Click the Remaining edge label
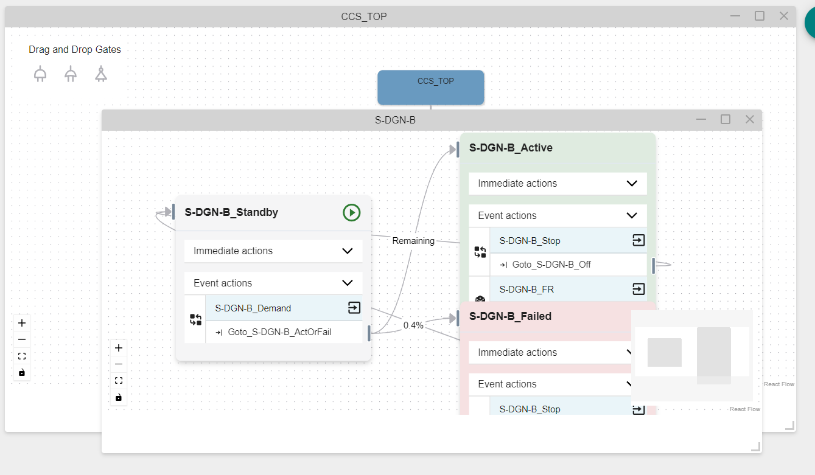The width and height of the screenshot is (815, 475). click(413, 241)
